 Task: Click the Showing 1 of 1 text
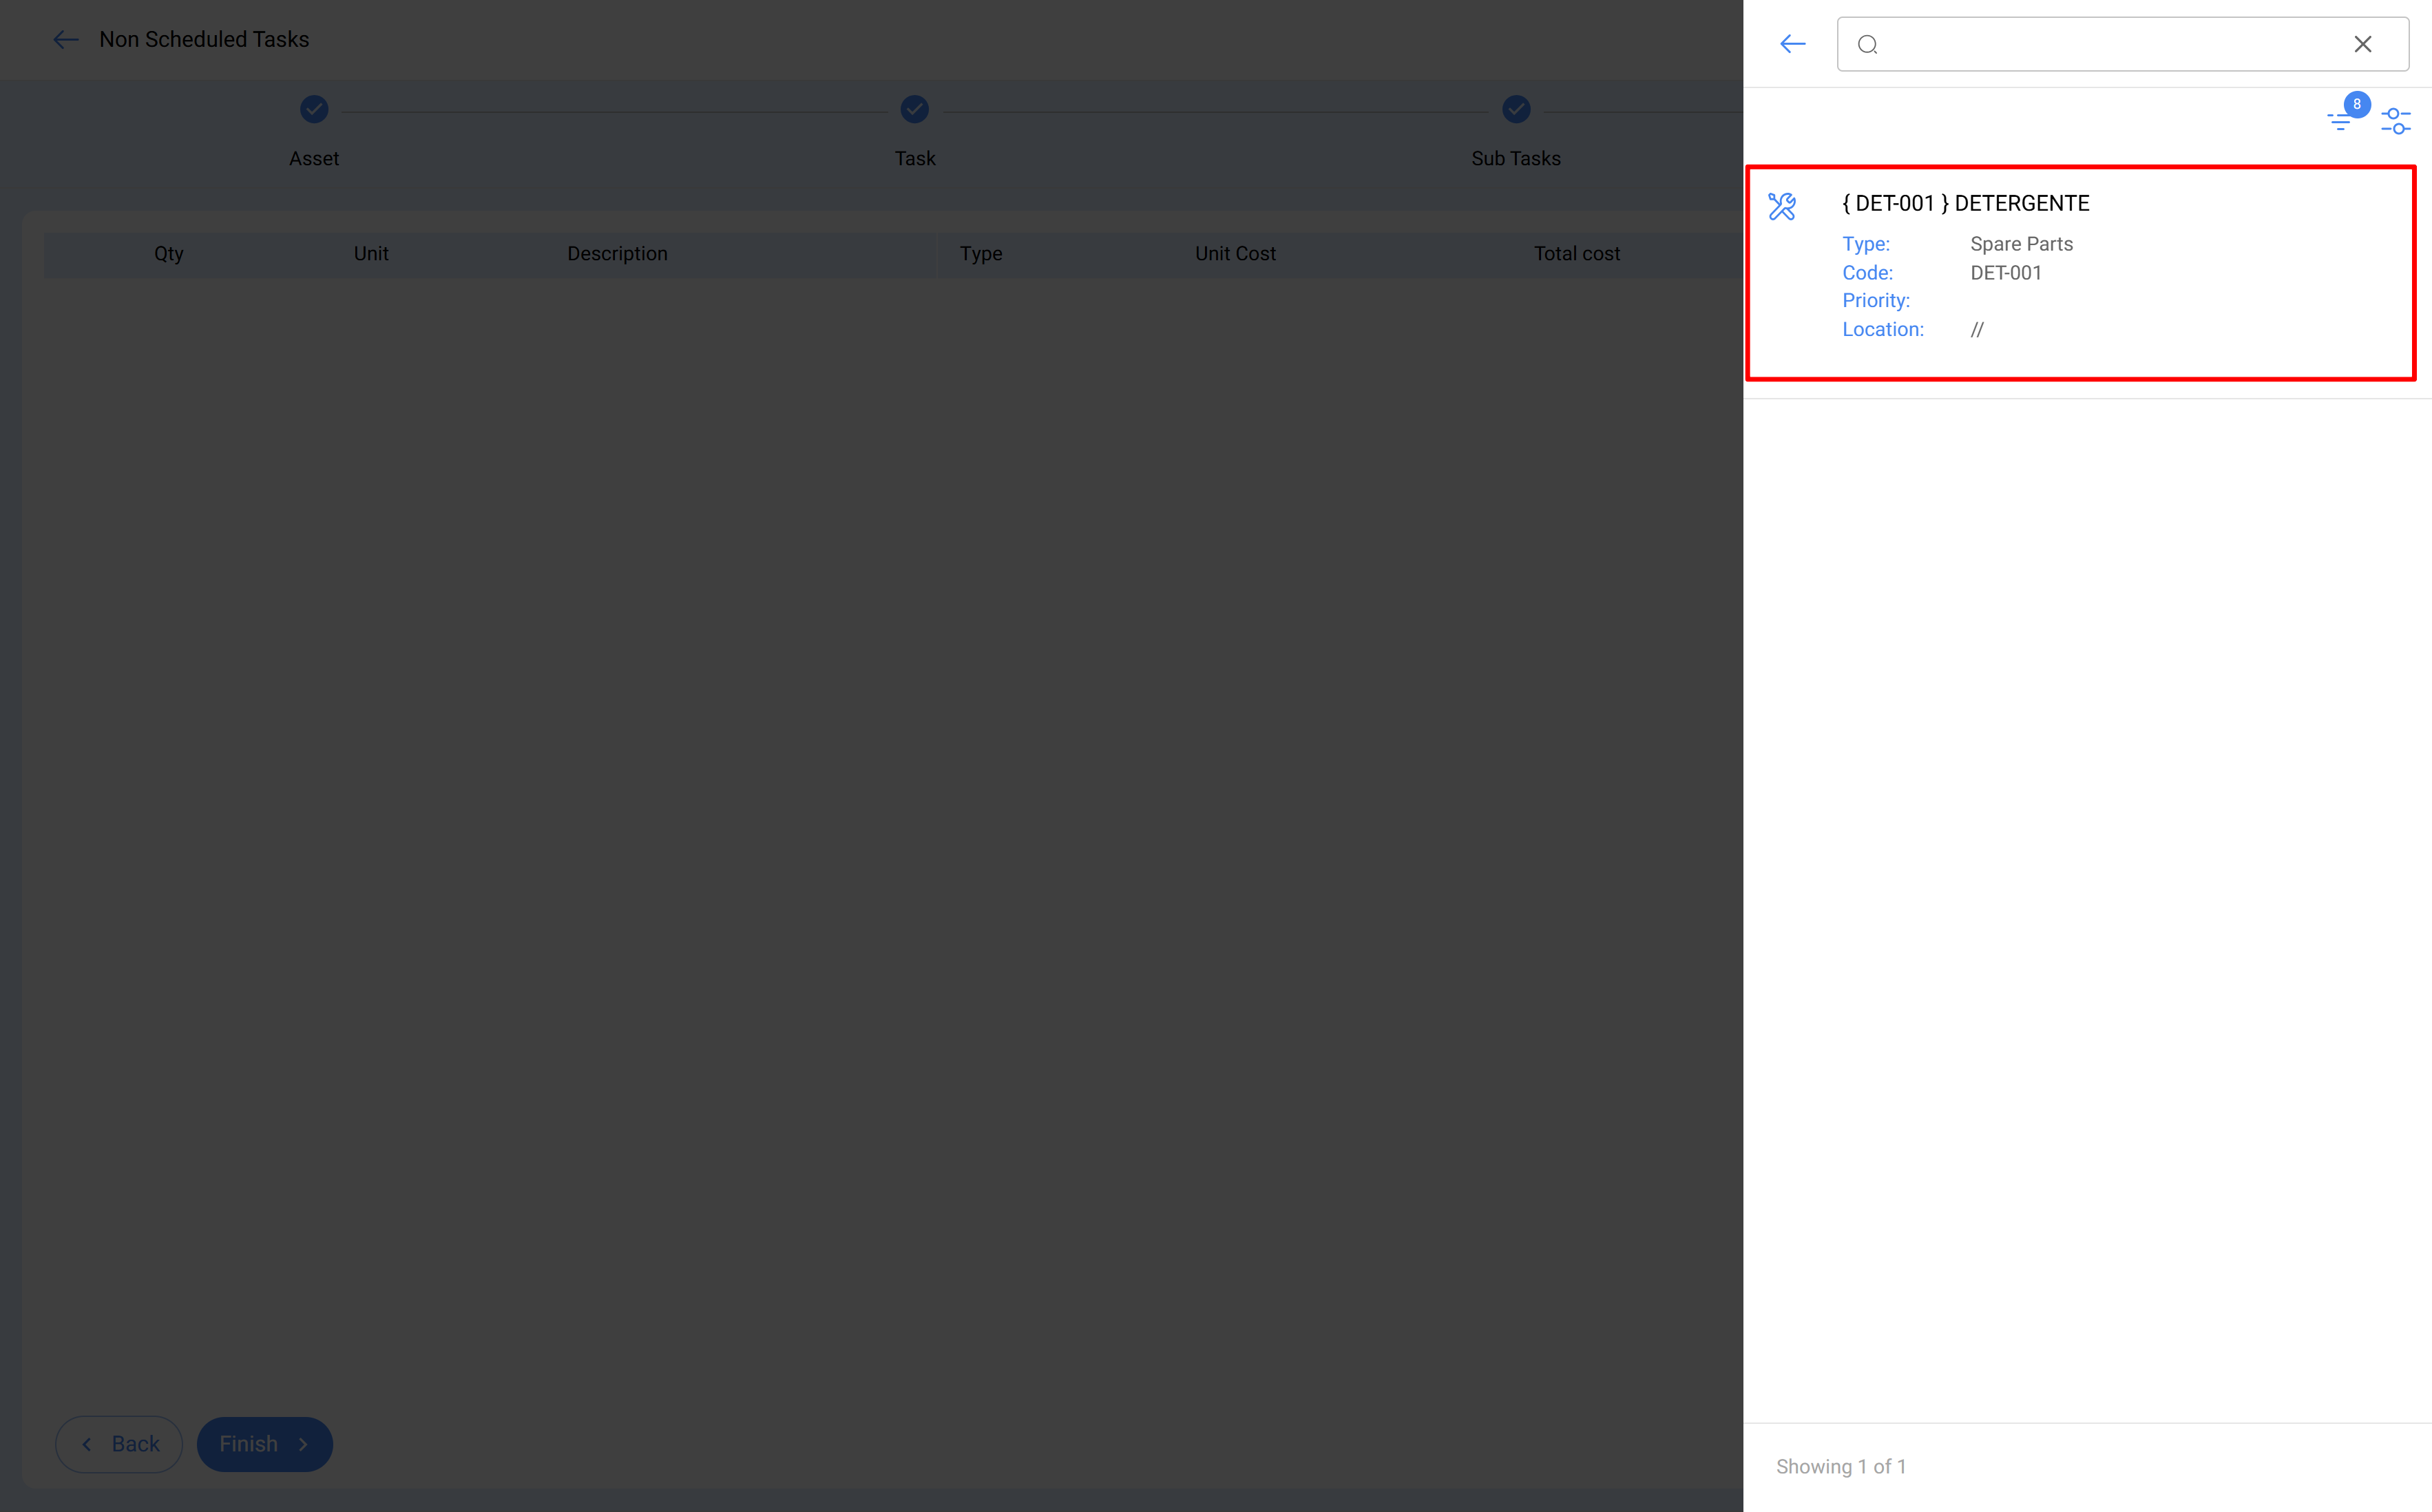click(1841, 1466)
